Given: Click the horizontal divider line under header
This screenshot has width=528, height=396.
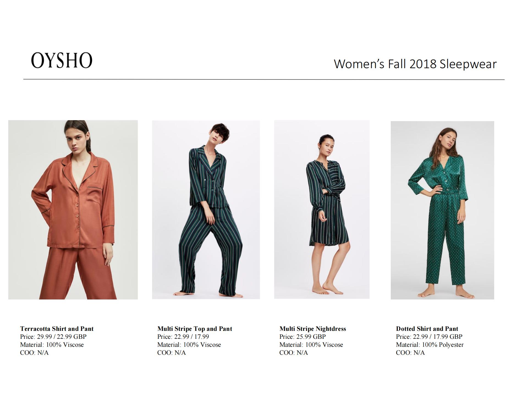Looking at the screenshot, I should pos(264,79).
